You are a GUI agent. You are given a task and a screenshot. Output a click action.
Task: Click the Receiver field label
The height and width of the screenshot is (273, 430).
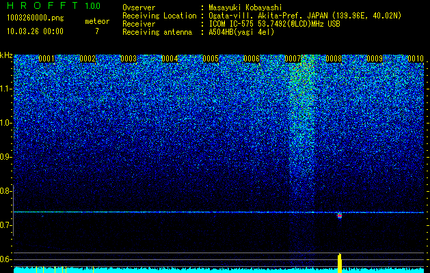click(x=139, y=24)
